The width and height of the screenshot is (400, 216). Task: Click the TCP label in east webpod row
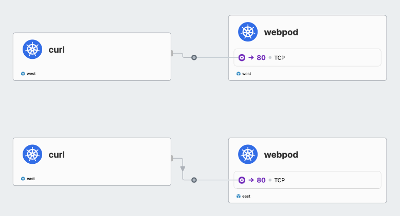(x=280, y=181)
